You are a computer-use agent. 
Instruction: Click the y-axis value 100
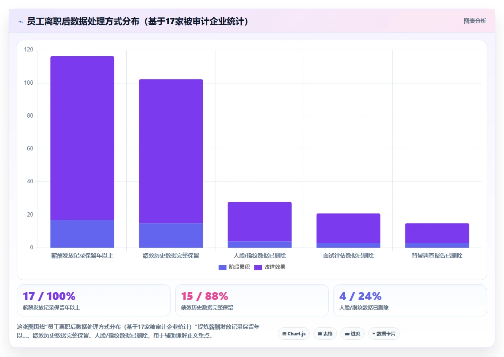pos(28,83)
